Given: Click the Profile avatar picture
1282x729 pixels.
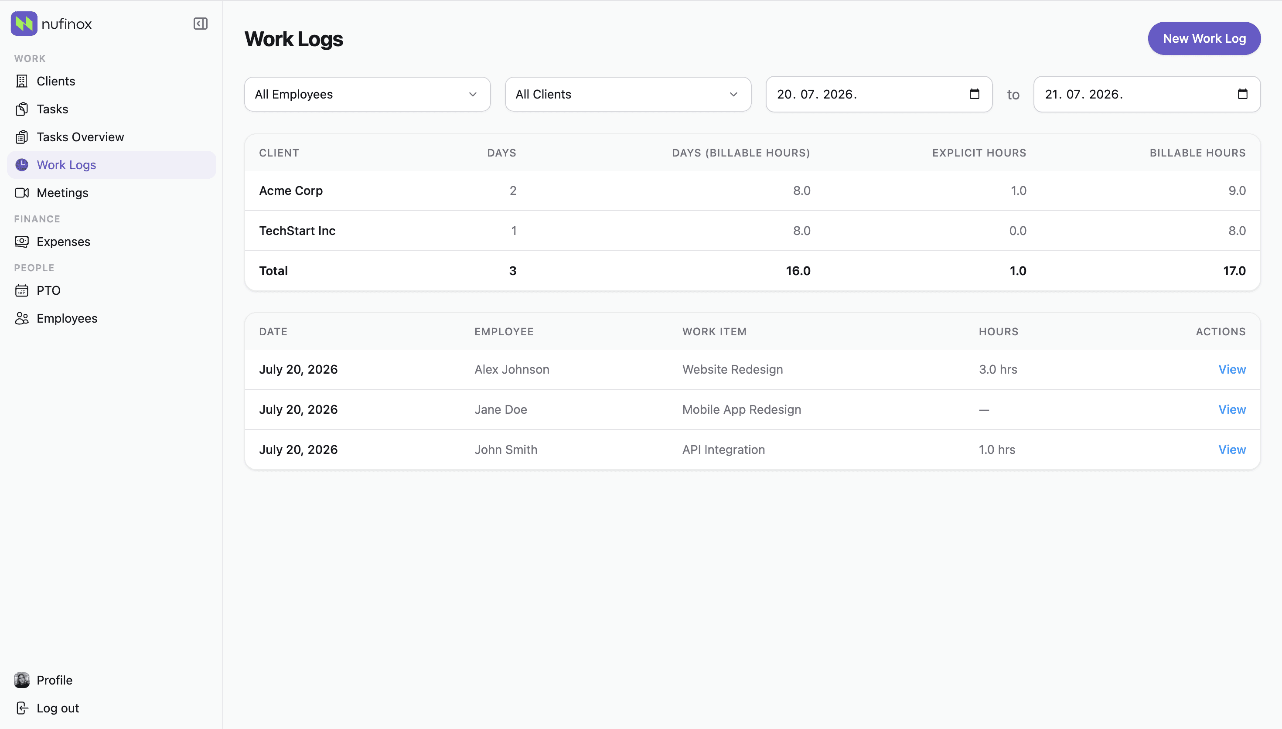Looking at the screenshot, I should [x=21, y=680].
